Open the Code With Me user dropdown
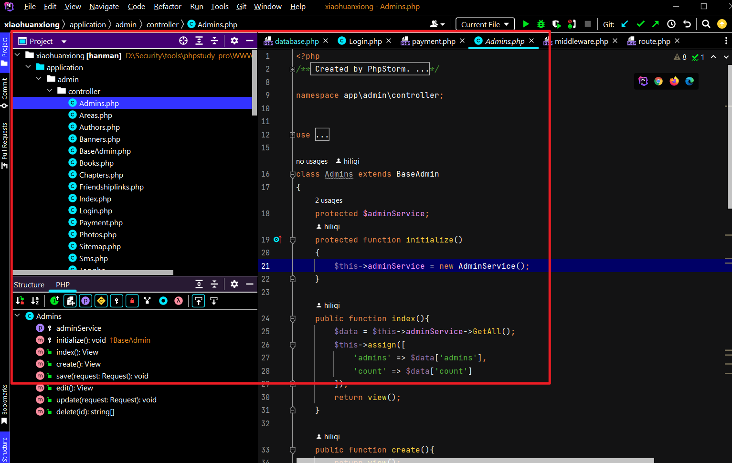This screenshot has height=463, width=732. click(x=437, y=24)
